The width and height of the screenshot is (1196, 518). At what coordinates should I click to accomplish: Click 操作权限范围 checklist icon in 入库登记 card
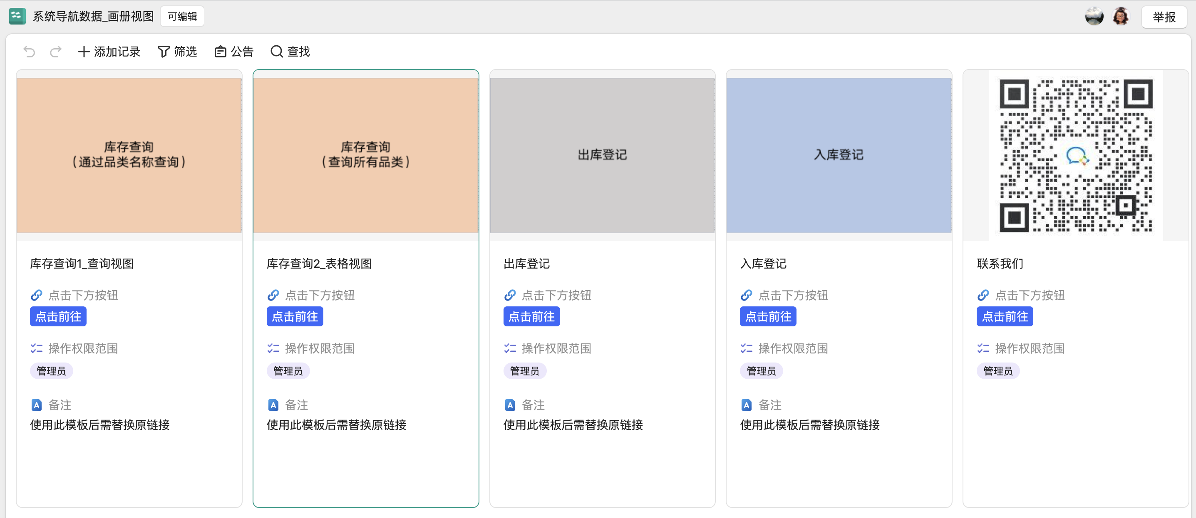(x=747, y=348)
